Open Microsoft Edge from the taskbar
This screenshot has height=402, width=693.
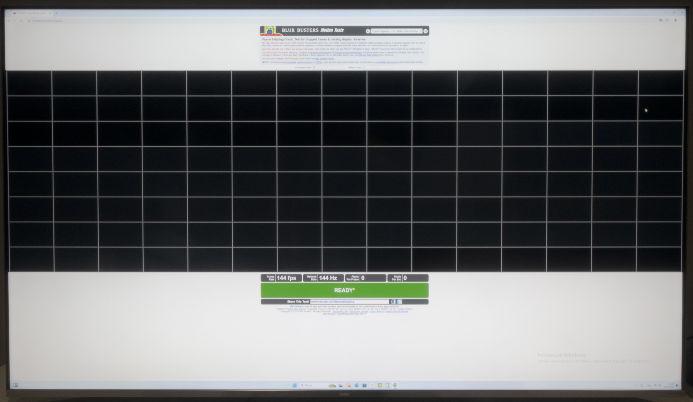coord(357,385)
